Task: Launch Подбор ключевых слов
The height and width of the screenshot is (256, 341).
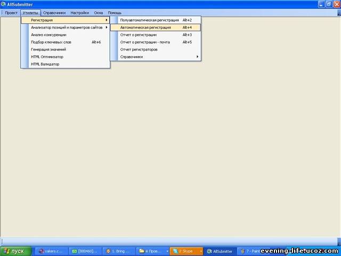Action: 65,42
